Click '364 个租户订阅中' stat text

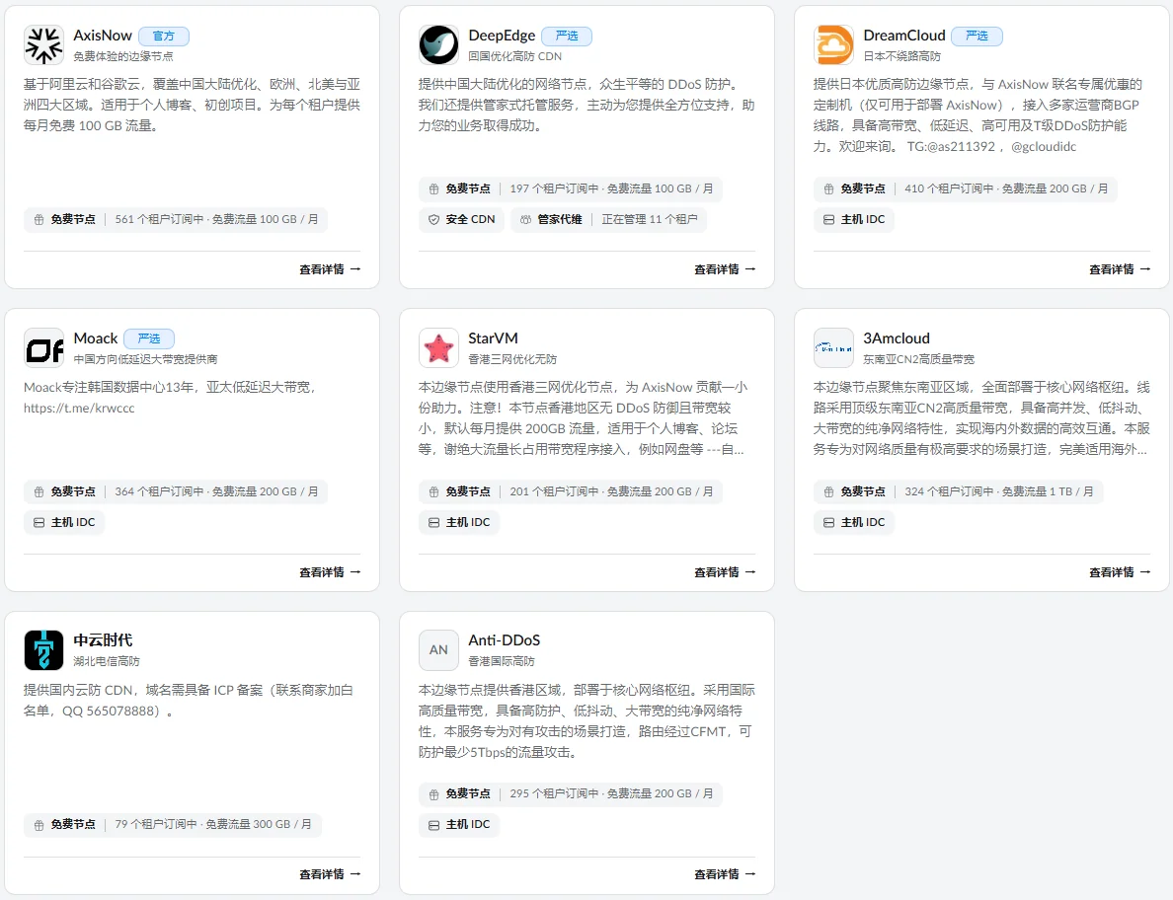click(x=159, y=491)
